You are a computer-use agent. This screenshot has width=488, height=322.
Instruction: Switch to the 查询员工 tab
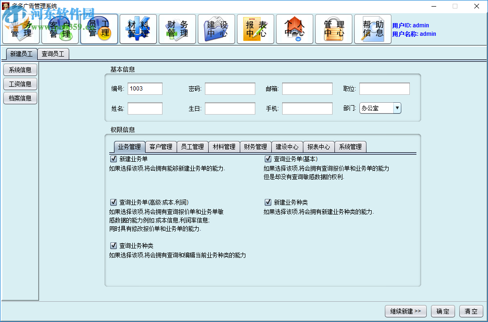click(53, 54)
